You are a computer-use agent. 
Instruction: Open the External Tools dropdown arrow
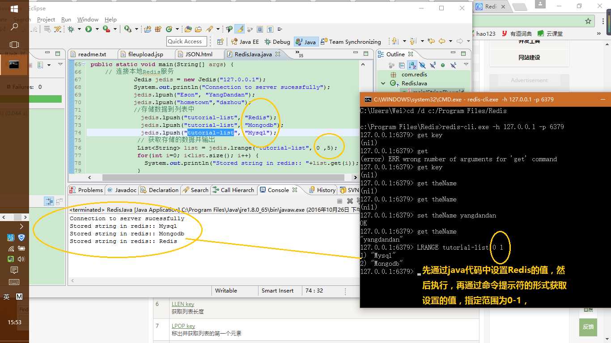pos(115,29)
